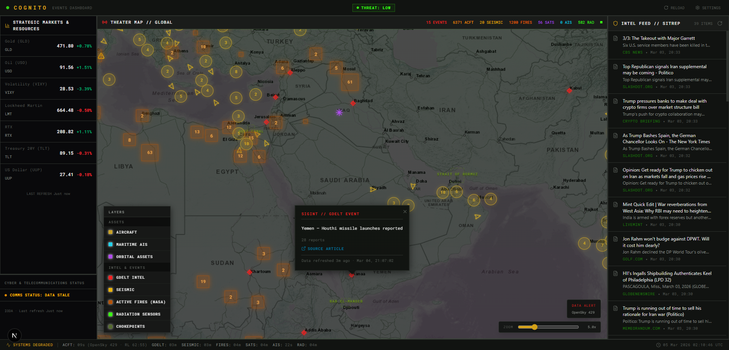The height and width of the screenshot is (350, 729).
Task: Select the purple satellite marker over Iraq
Action: point(339,112)
